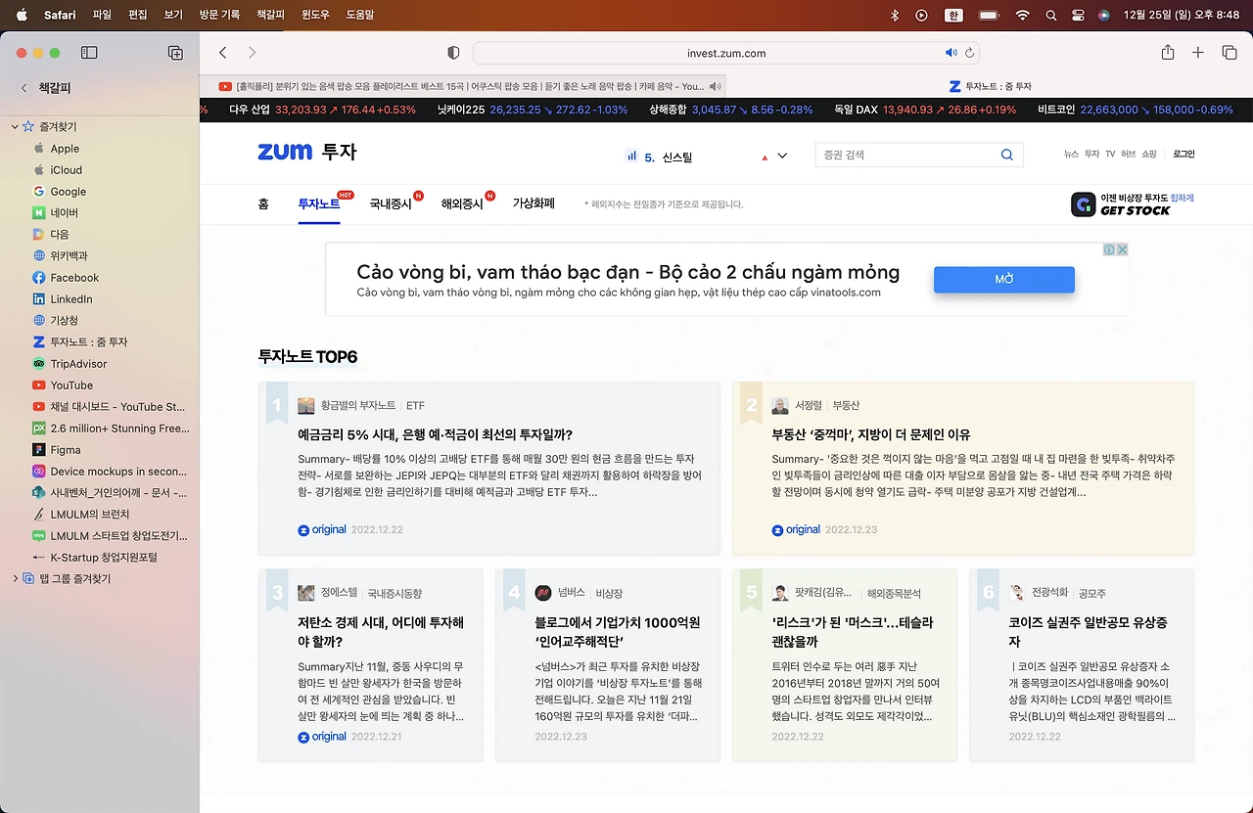Click the 쇼핑 link in header
The width and height of the screenshot is (1253, 813).
[1149, 154]
